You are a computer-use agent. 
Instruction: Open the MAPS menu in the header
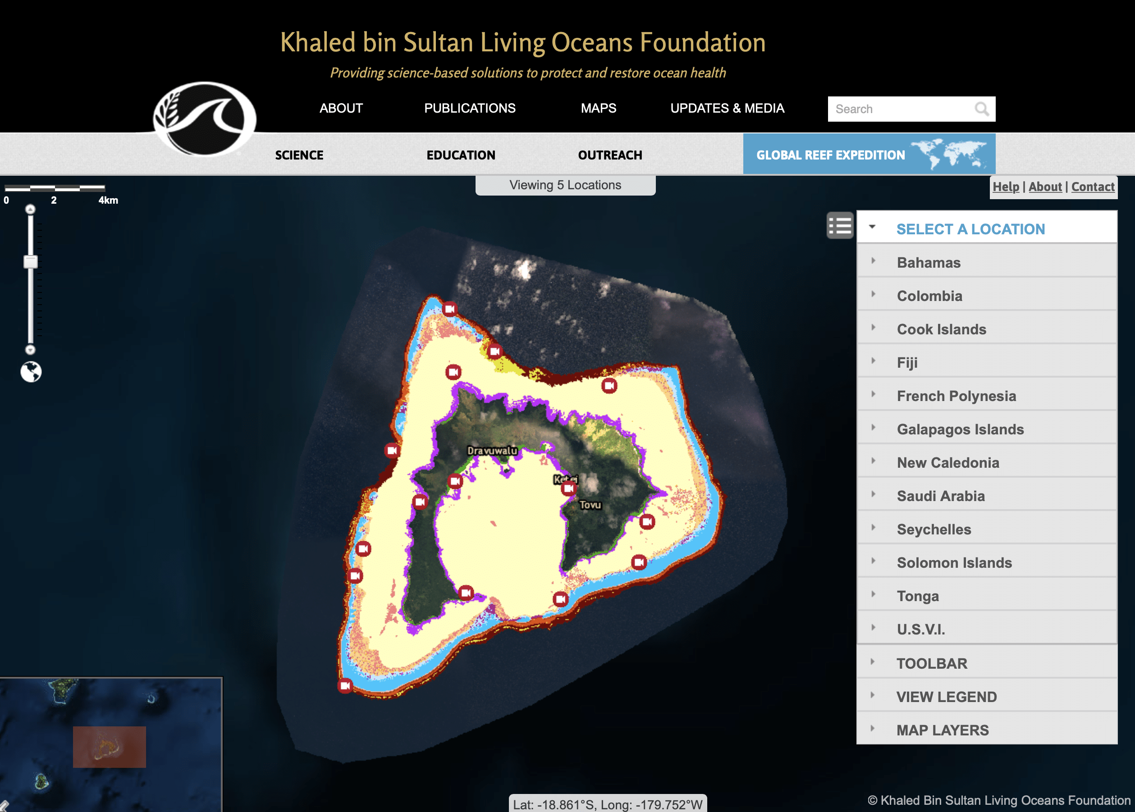[598, 108]
